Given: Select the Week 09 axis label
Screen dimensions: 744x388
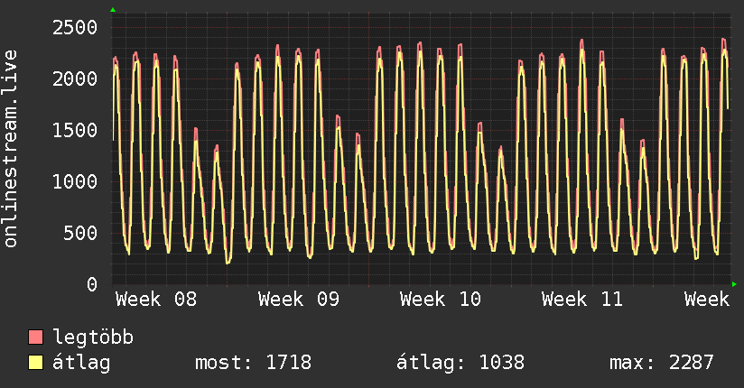Looking at the screenshot, I should coord(298,300).
